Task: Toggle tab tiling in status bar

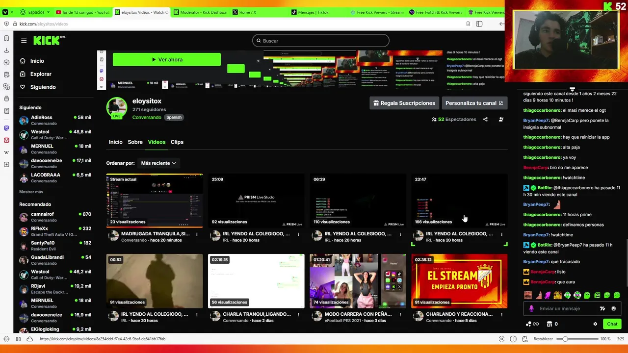Action: coord(513,339)
